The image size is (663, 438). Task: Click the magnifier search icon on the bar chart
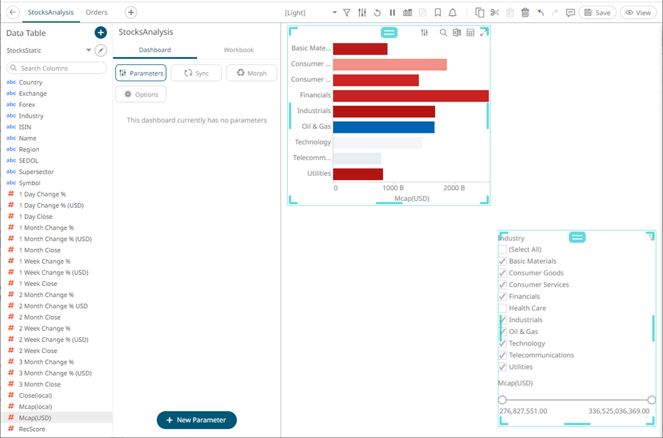pyautogui.click(x=443, y=33)
